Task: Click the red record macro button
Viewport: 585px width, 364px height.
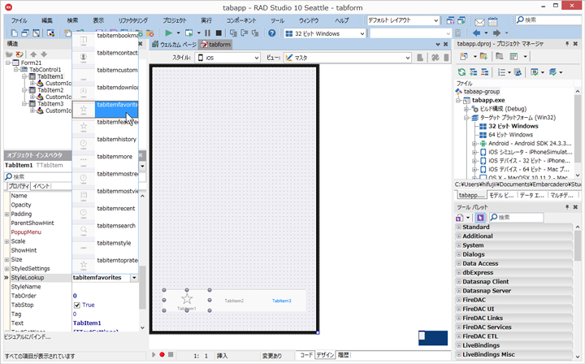Action: [x=162, y=355]
